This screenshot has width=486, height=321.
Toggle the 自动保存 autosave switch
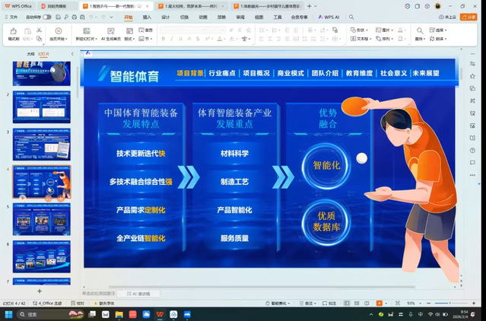[x=46, y=17]
